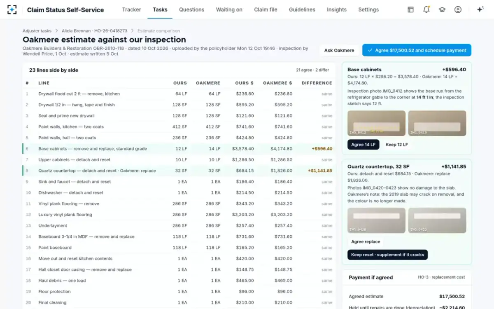Click the 21 agree · 2 differ summary
Viewport: 494px width, 309px height.
pos(312,70)
